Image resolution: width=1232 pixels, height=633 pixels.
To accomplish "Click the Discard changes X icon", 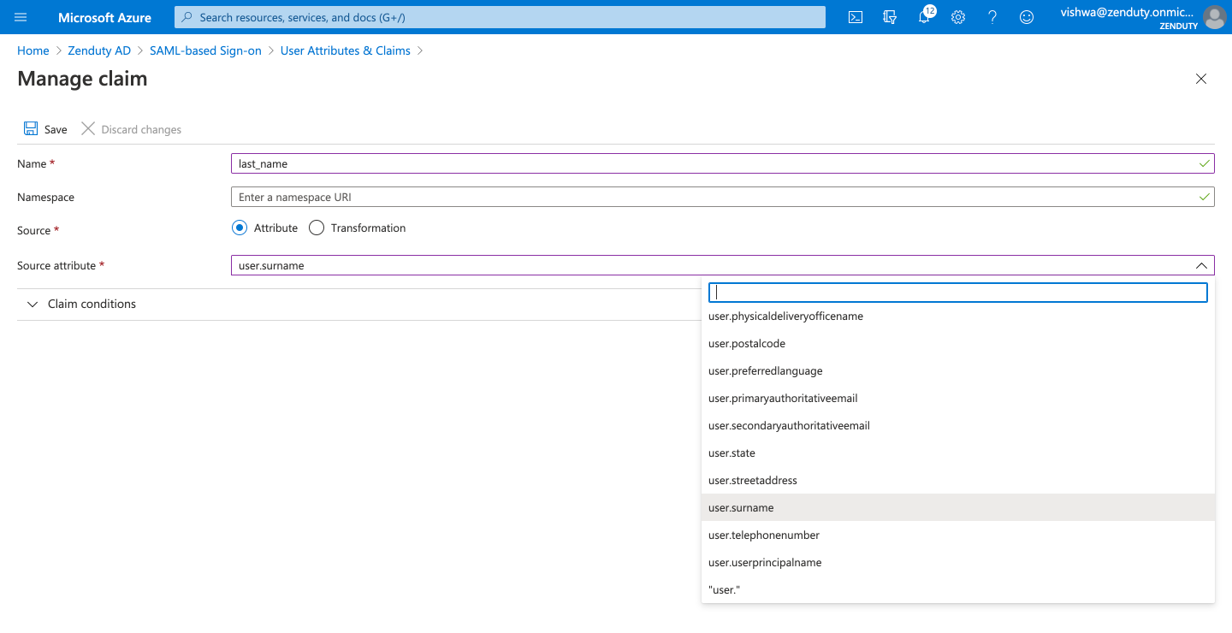I will coord(88,128).
